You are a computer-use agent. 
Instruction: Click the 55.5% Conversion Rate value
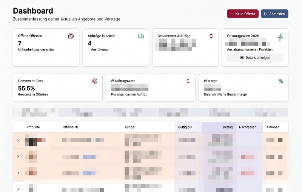point(26,88)
